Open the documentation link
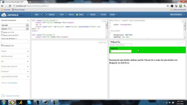The width and height of the screenshot is (187, 105). [x=13, y=83]
